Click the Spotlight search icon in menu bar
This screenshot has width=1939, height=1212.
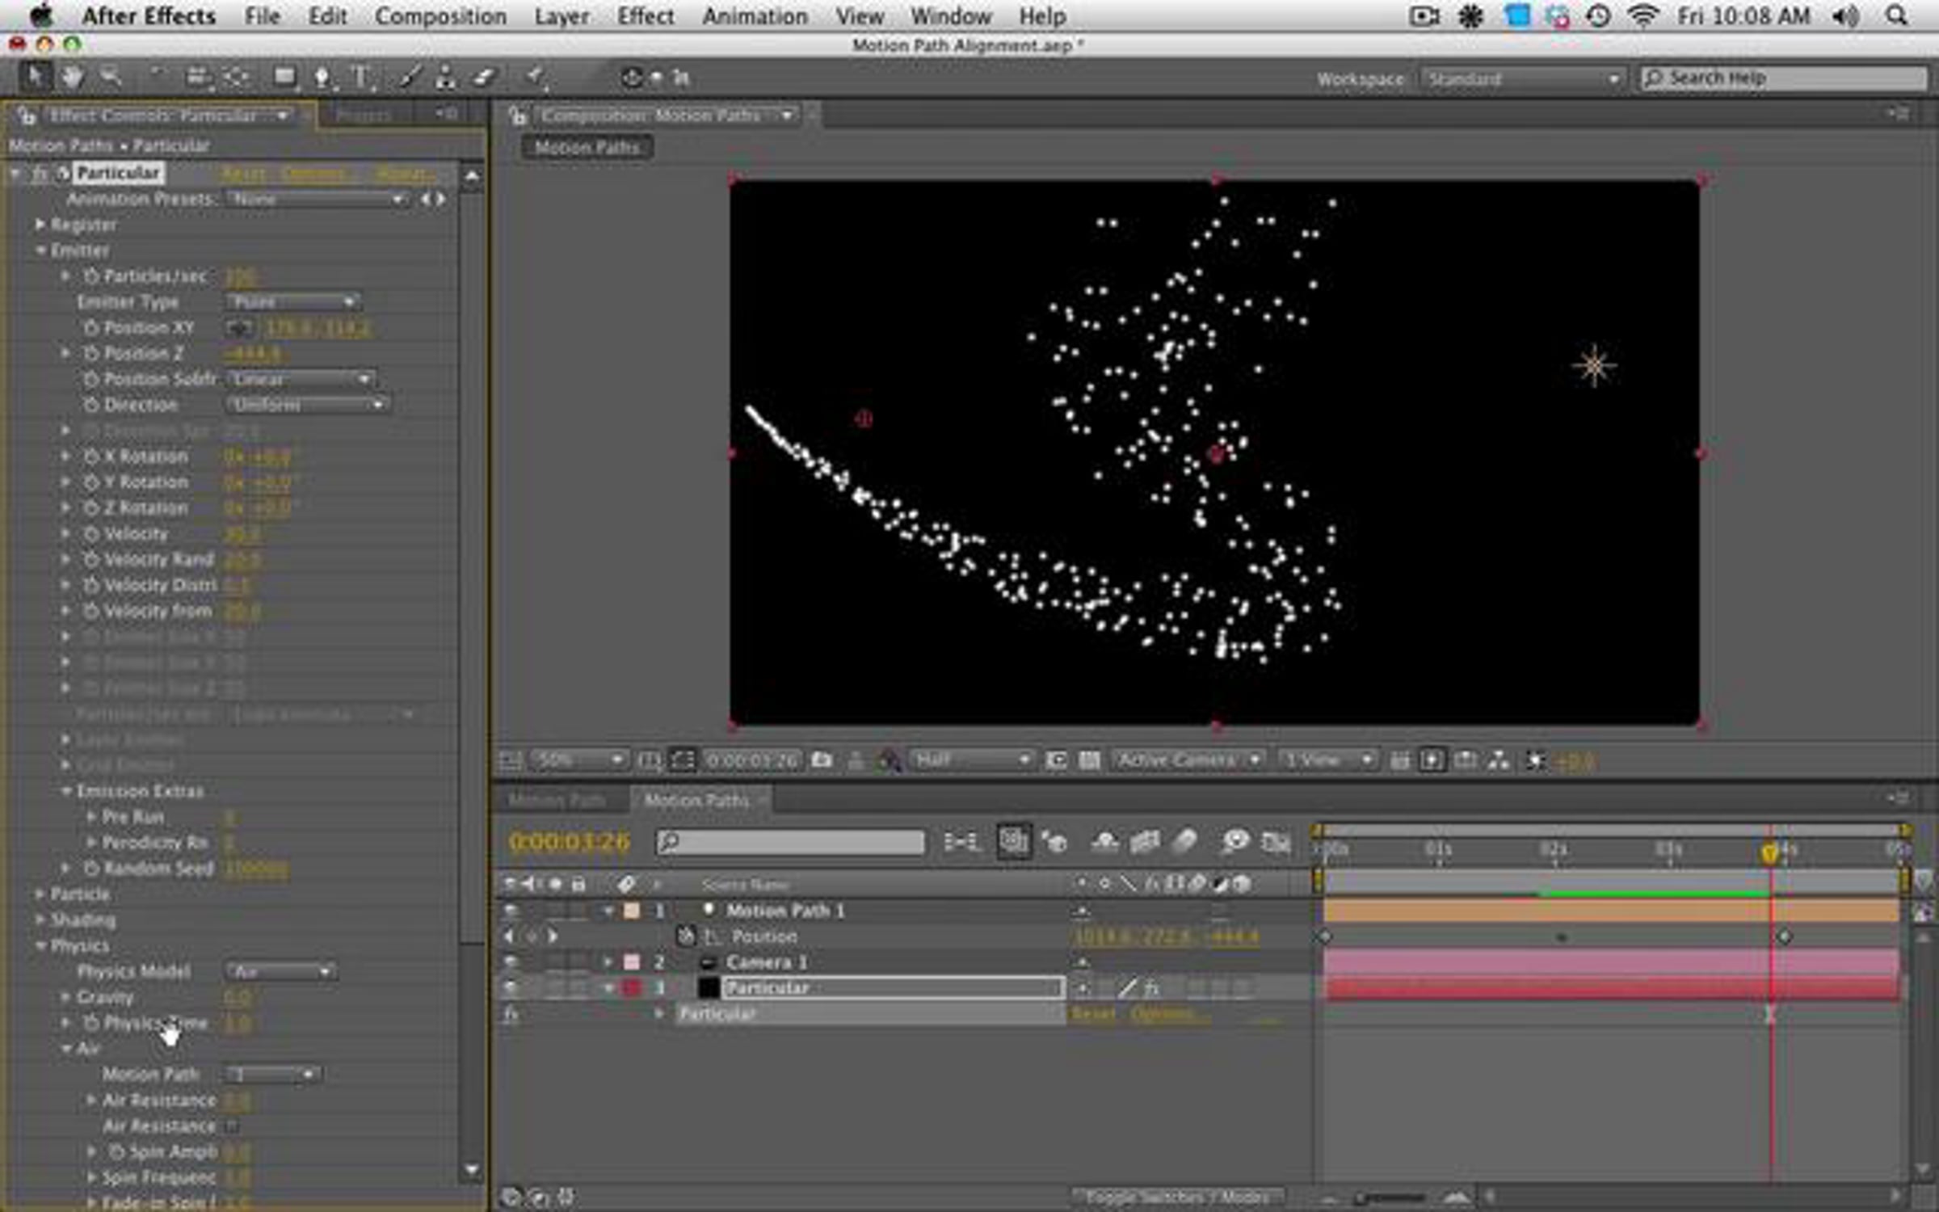click(x=1898, y=15)
